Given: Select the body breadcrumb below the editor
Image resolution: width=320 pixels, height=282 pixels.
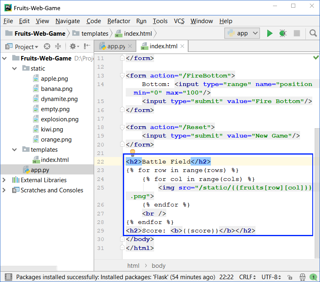Looking at the screenshot, I should tap(159, 266).
